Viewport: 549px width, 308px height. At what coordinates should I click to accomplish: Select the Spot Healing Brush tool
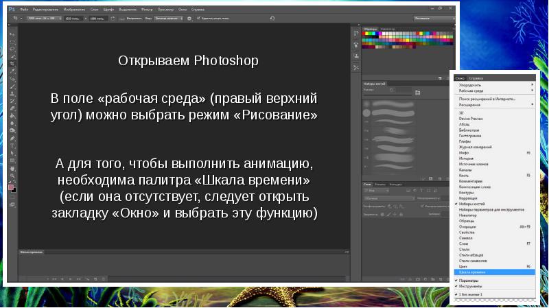12,79
